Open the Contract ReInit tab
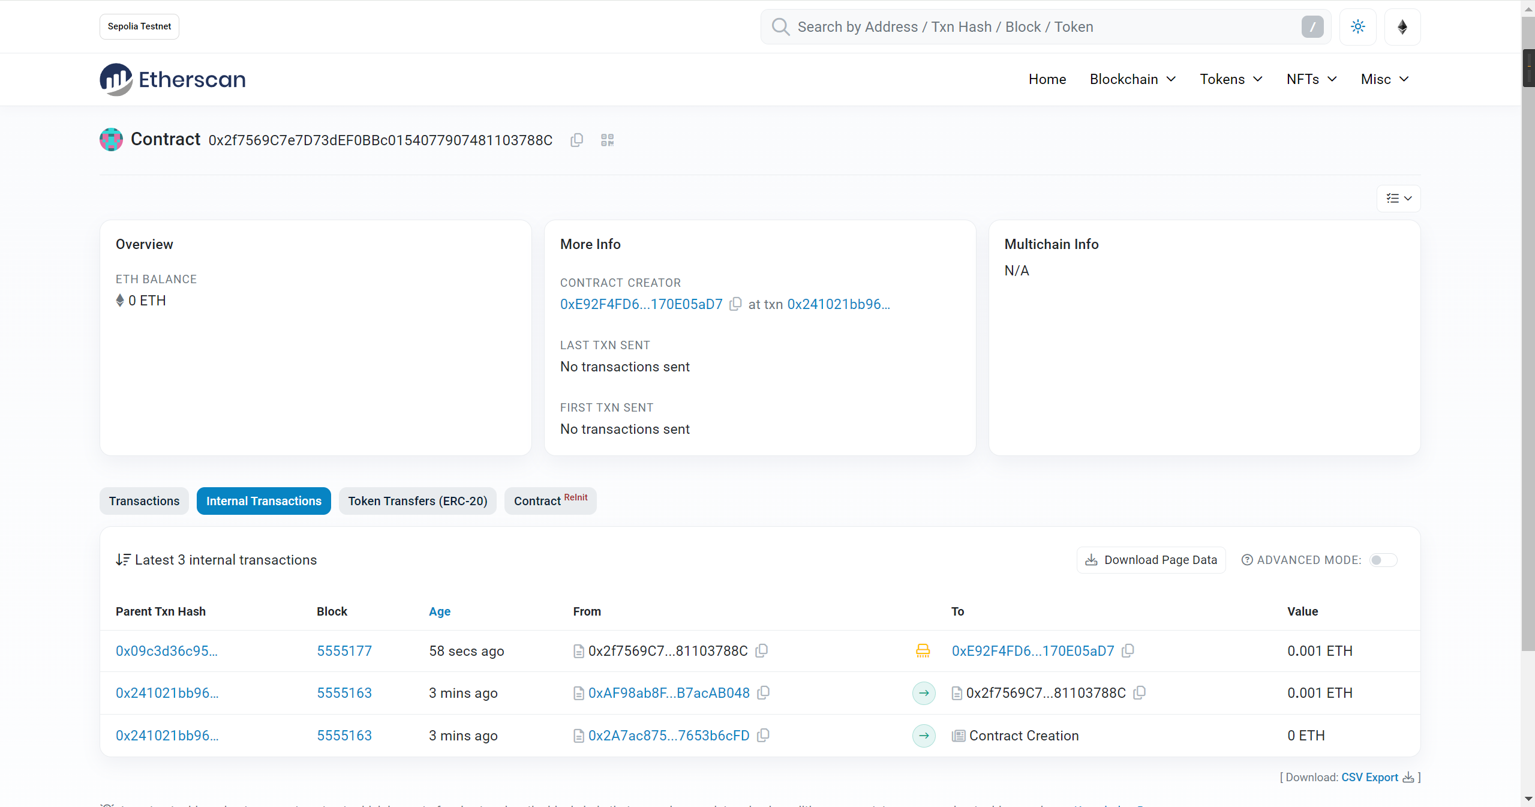Screen dimensions: 1535x807 pyautogui.click(x=551, y=500)
